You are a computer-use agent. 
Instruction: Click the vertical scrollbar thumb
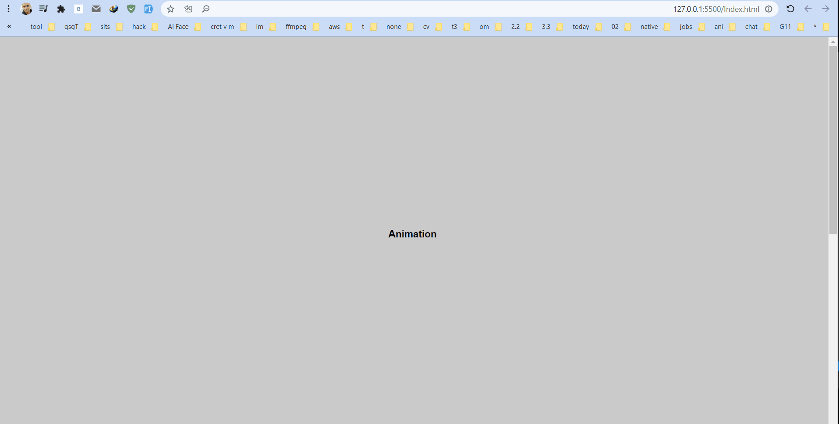833,140
